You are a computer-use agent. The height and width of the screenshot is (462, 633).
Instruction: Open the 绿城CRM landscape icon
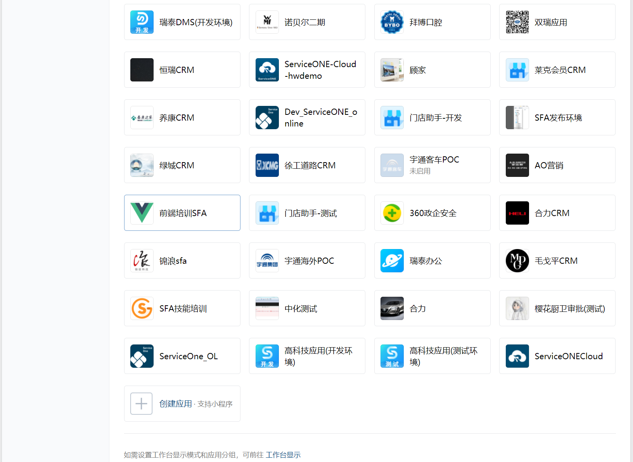tap(142, 165)
